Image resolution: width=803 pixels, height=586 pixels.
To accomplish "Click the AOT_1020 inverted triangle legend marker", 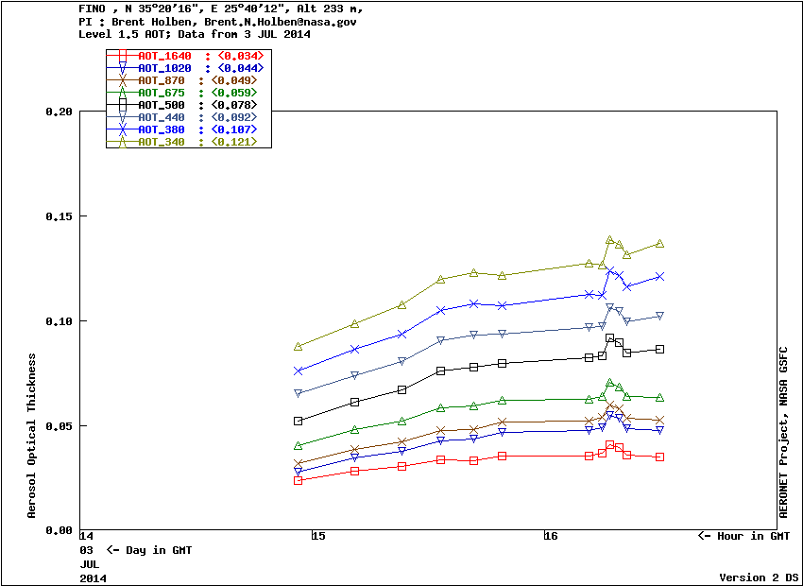I will [x=122, y=69].
